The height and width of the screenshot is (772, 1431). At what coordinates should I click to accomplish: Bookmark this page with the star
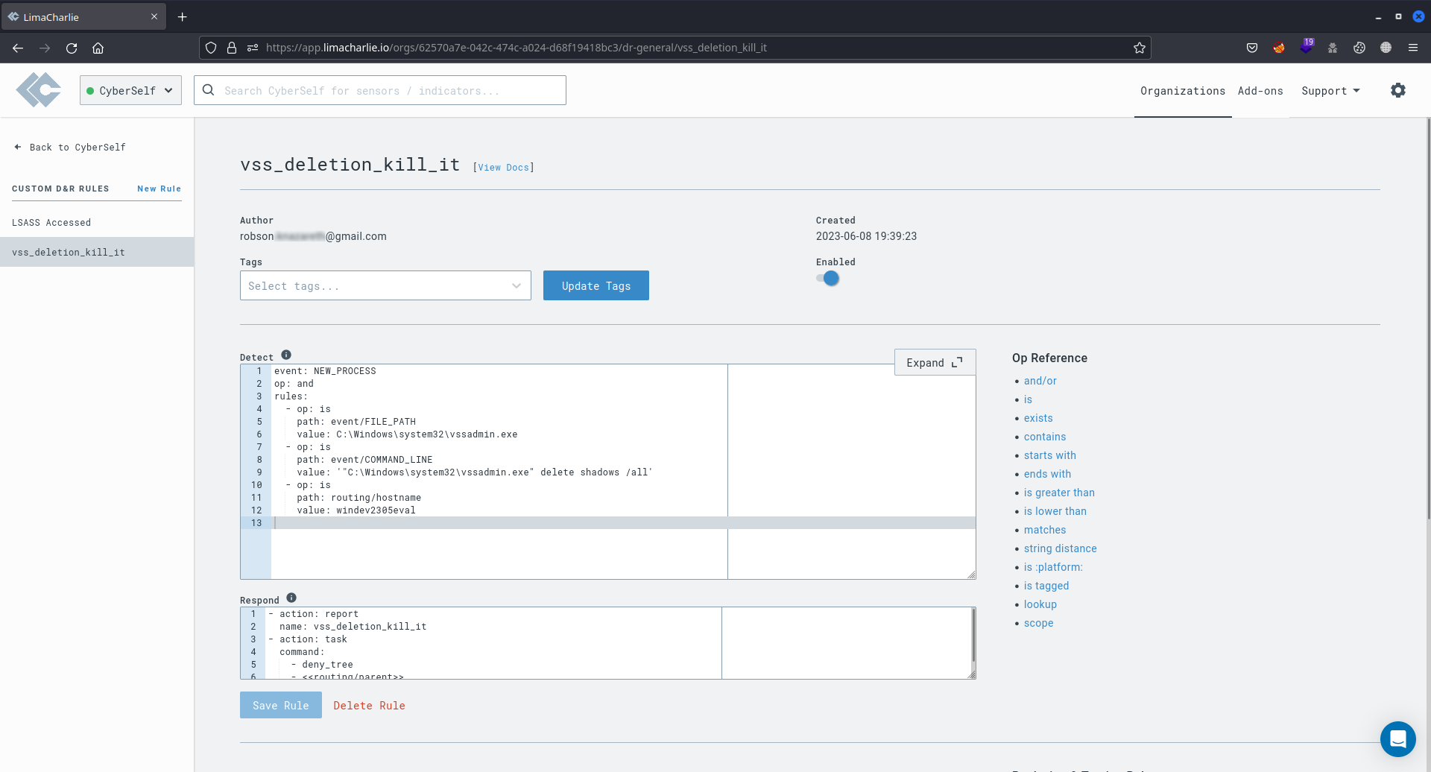(1139, 48)
